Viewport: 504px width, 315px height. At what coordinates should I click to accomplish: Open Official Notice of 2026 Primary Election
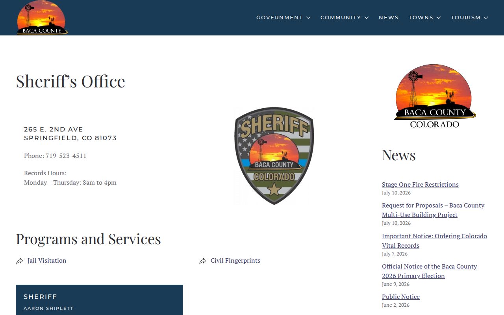point(429,271)
